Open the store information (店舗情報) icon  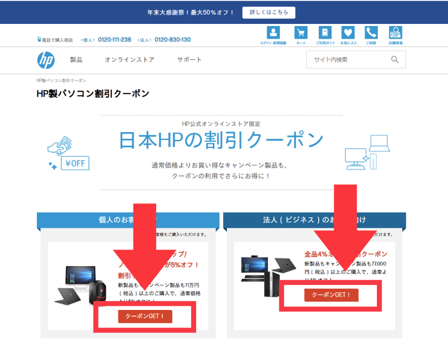pos(396,32)
